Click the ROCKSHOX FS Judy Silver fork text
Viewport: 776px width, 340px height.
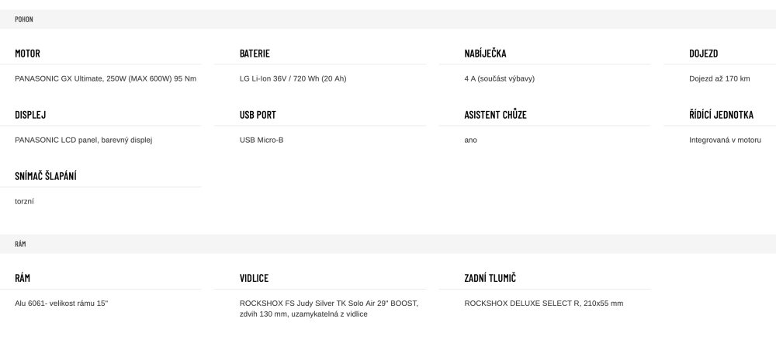coord(328,304)
